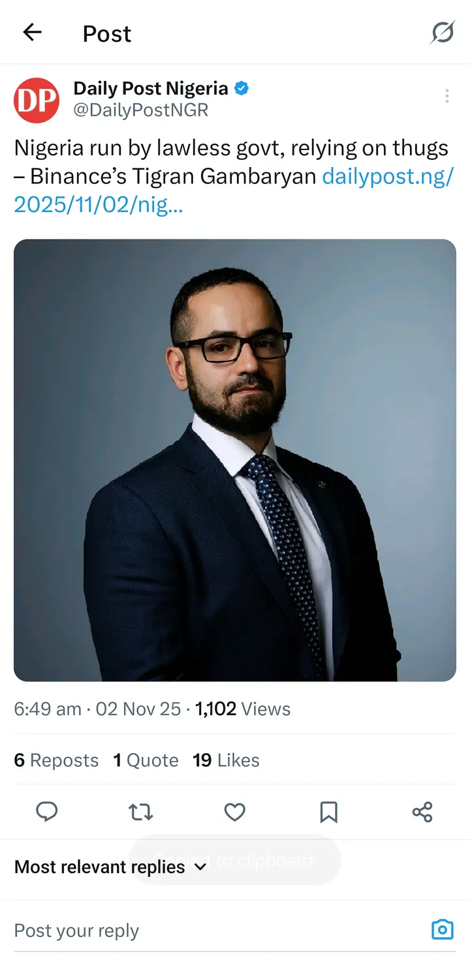Open Grok icon in top bar
The height and width of the screenshot is (958, 470).
[442, 33]
